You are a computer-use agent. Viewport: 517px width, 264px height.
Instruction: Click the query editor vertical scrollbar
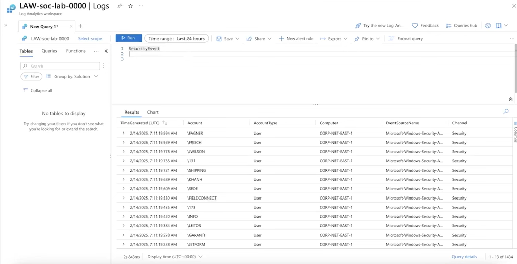click(515, 69)
